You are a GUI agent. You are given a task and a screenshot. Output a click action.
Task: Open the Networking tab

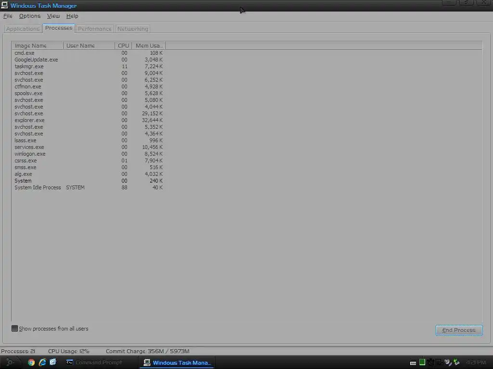click(133, 28)
